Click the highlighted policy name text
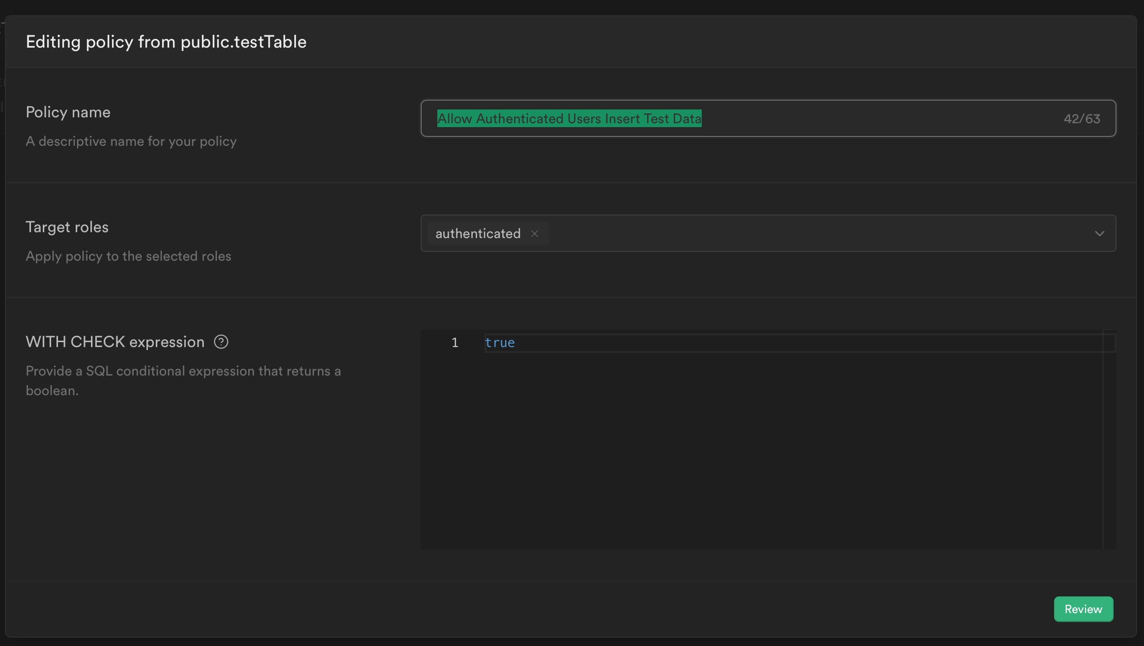 tap(569, 119)
